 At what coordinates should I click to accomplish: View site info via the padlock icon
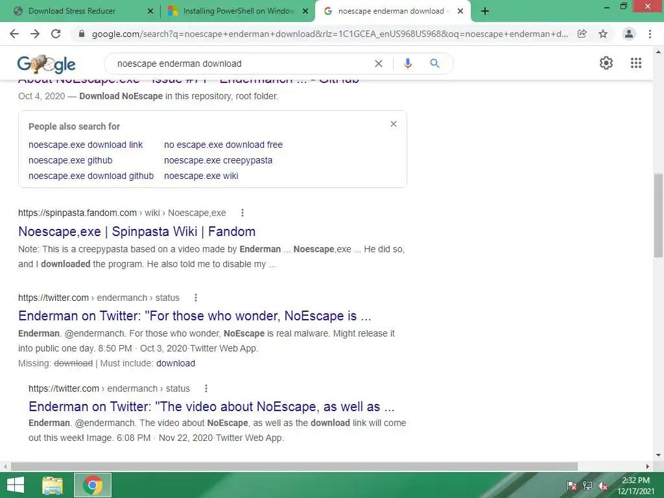(82, 34)
